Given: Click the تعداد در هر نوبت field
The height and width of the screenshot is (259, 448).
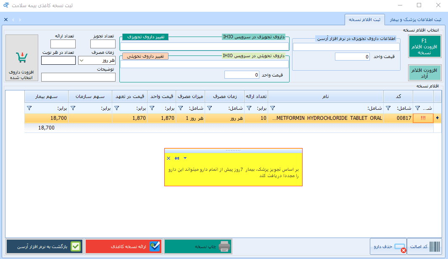Looking at the screenshot, I should pyautogui.click(x=58, y=60).
